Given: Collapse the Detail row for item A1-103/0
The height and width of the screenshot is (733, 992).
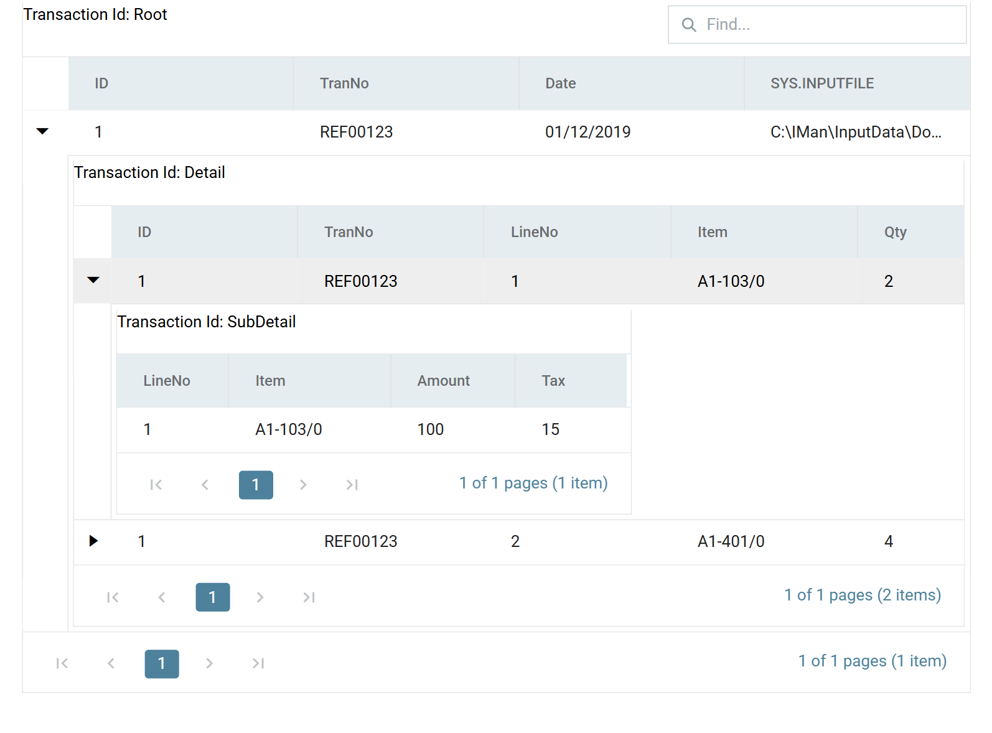Looking at the screenshot, I should pos(93,280).
